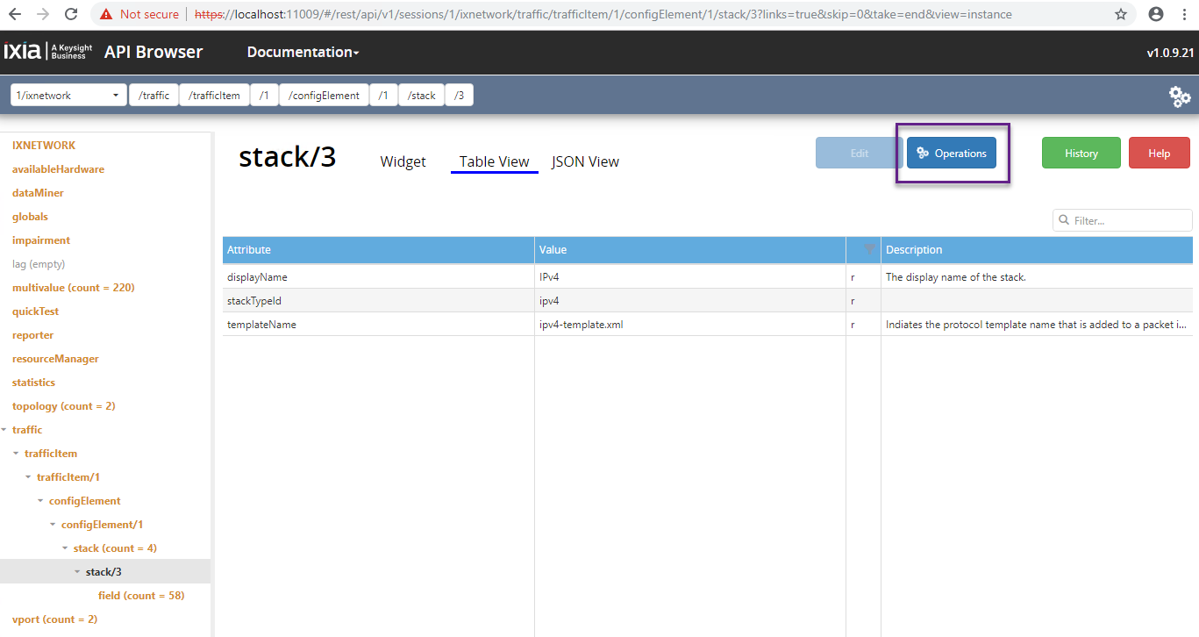The image size is (1199, 637).
Task: Click the /configElement breadcrumb segment
Action: (324, 96)
